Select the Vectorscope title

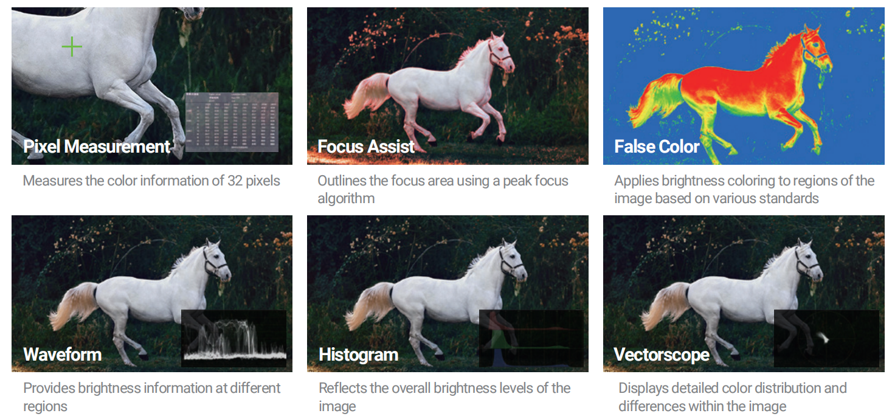[x=662, y=355]
